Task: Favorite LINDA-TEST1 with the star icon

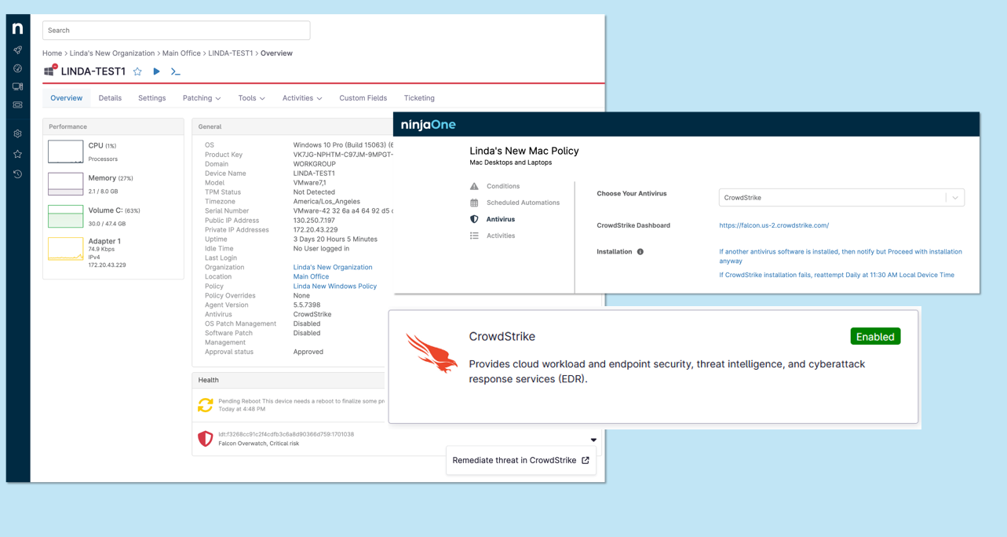Action: tap(137, 71)
